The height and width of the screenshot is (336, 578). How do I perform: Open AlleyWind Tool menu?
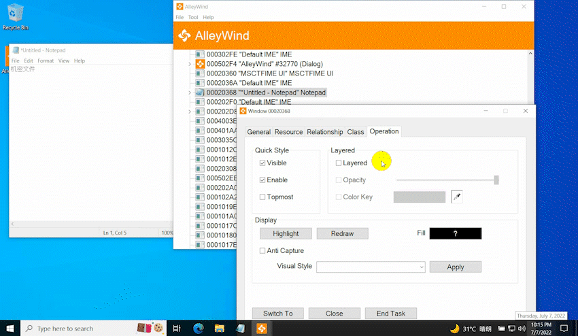coord(193,17)
